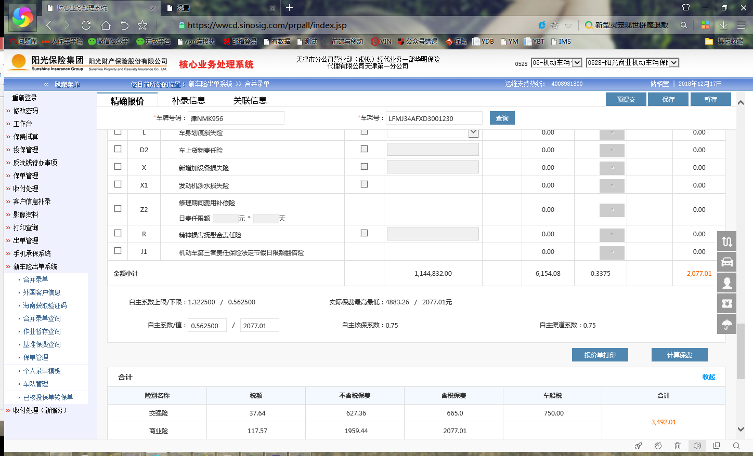
Task: Expand the 0528-阳光商业机动车辆保险 dropdown
Action: pos(632,63)
